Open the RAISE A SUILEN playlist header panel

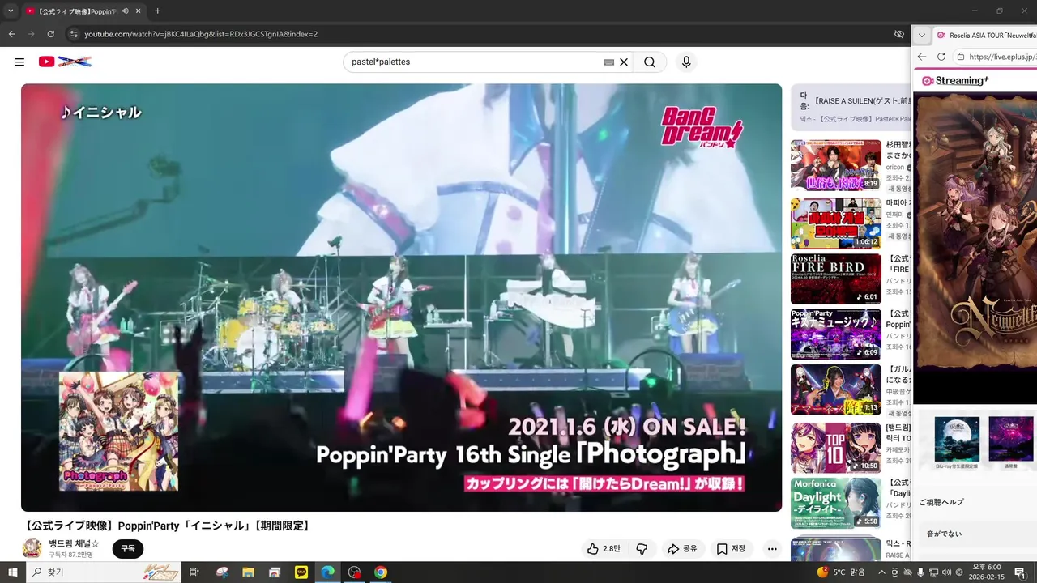coord(851,108)
